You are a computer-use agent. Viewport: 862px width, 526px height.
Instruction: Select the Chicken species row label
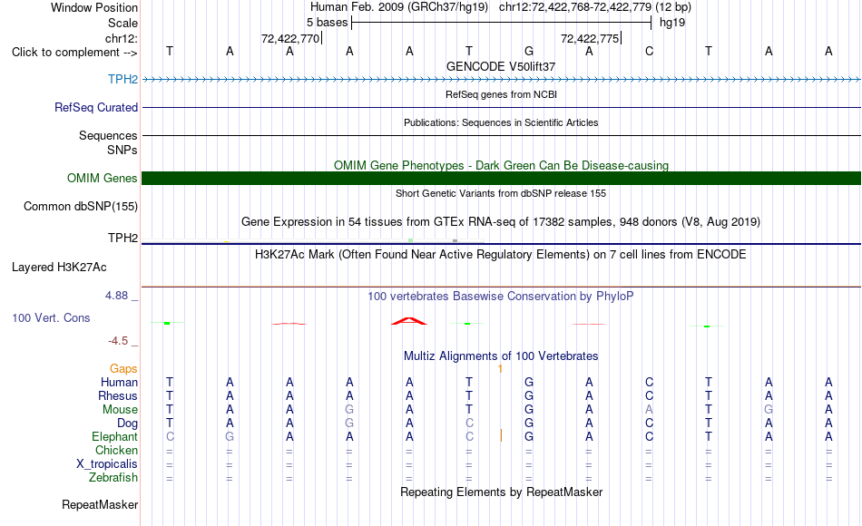pos(116,450)
